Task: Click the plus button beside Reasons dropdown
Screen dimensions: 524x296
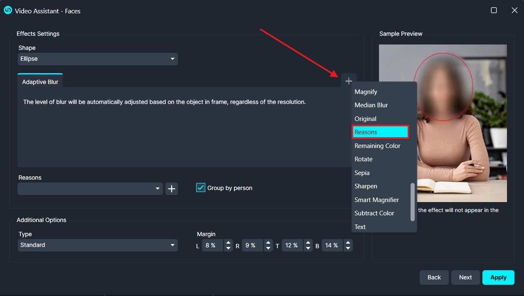Action: pyautogui.click(x=172, y=189)
